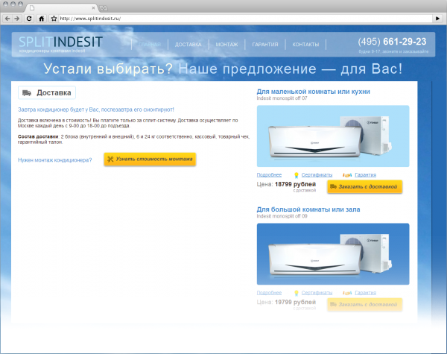This screenshot has height=354, width=447.
Task: Click the SPLITINDESIT site logo
Action: [x=60, y=42]
